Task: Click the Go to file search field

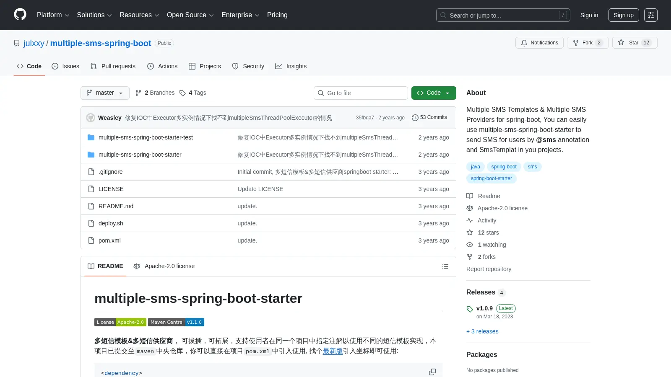Action: [x=361, y=93]
